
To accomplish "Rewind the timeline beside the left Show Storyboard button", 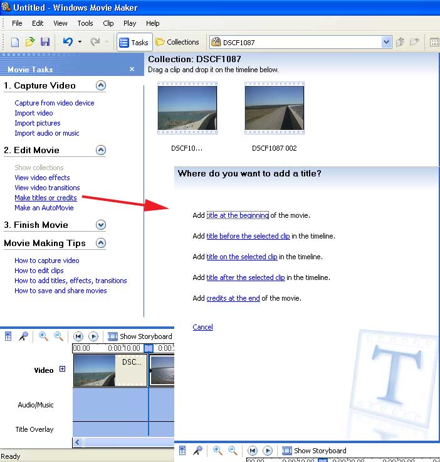I will [78, 336].
